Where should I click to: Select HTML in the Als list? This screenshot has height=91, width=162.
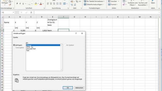(x=43, y=47)
